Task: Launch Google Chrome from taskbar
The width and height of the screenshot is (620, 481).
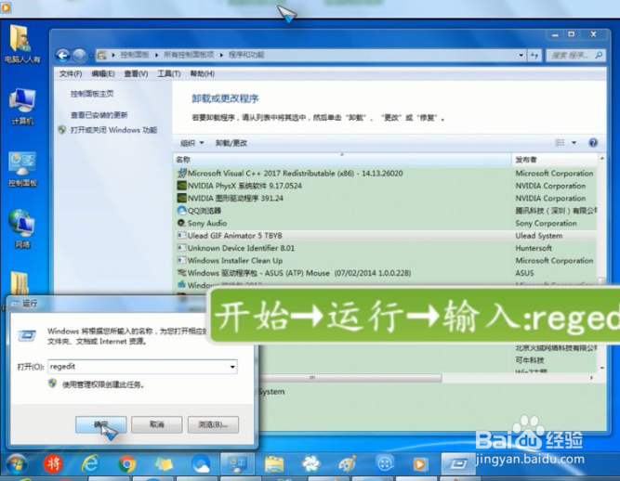Action: pyautogui.click(x=127, y=464)
